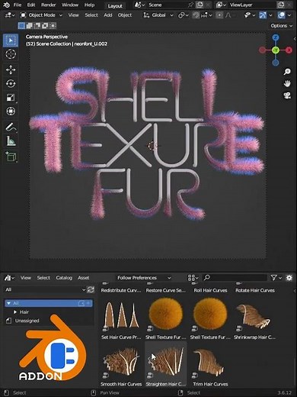Click the Blender logo menu icon
Viewport: 297px width, 397px height.
point(6,5)
